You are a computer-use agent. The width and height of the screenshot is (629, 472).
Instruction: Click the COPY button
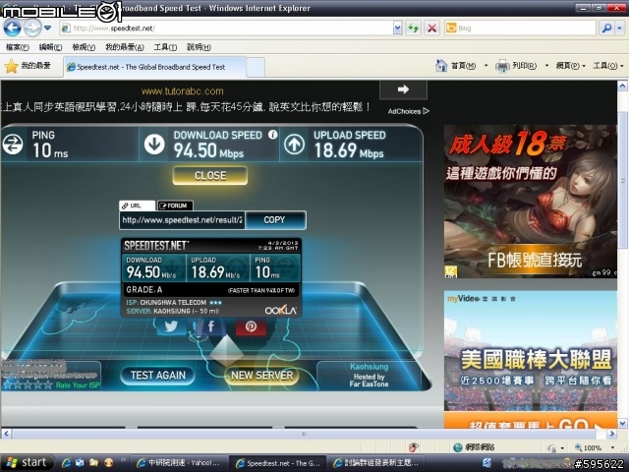point(275,220)
